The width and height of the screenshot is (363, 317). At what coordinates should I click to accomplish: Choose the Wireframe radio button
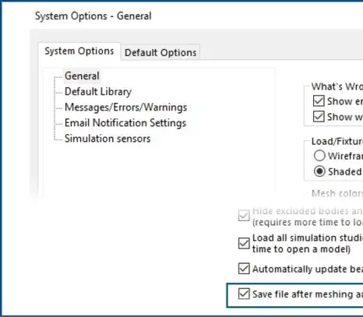[319, 156]
